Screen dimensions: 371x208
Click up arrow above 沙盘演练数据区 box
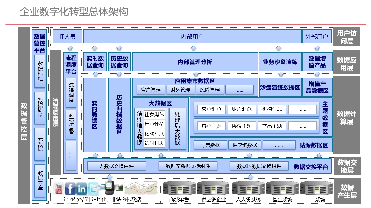[x=281, y=74]
